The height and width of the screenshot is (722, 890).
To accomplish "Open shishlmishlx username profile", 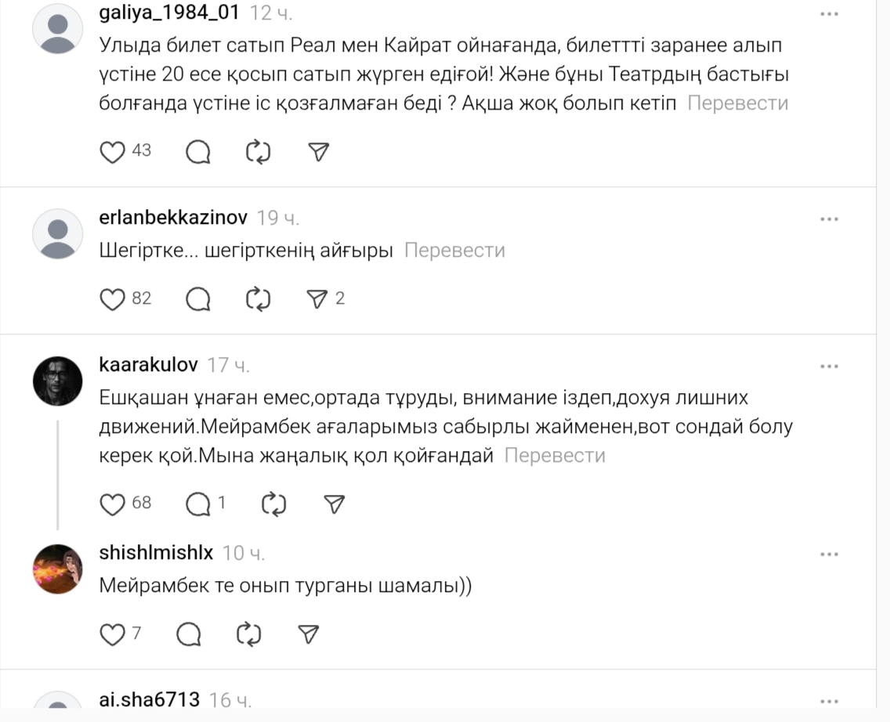I will (156, 553).
